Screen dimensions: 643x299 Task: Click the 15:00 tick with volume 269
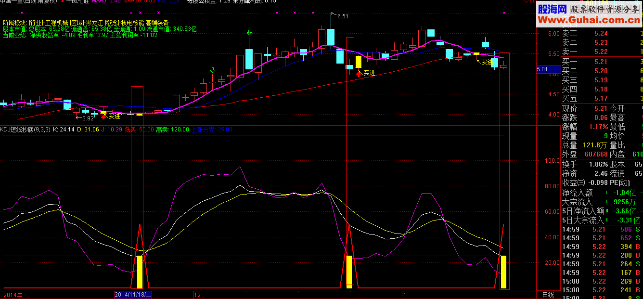[x=602, y=281]
